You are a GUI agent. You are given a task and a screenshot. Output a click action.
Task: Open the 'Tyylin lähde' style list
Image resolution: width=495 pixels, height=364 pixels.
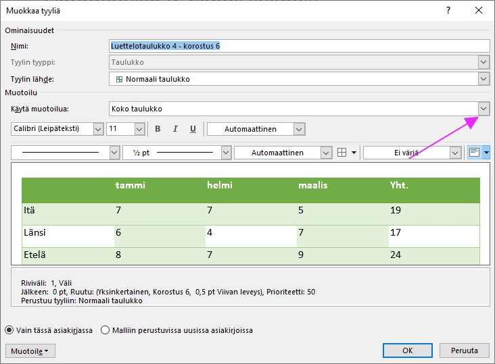(x=483, y=79)
